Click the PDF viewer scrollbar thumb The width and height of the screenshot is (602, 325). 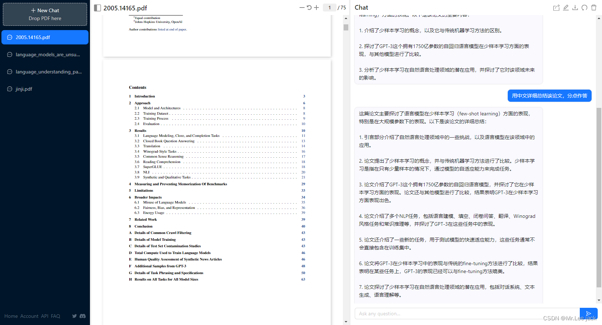[x=346, y=27]
